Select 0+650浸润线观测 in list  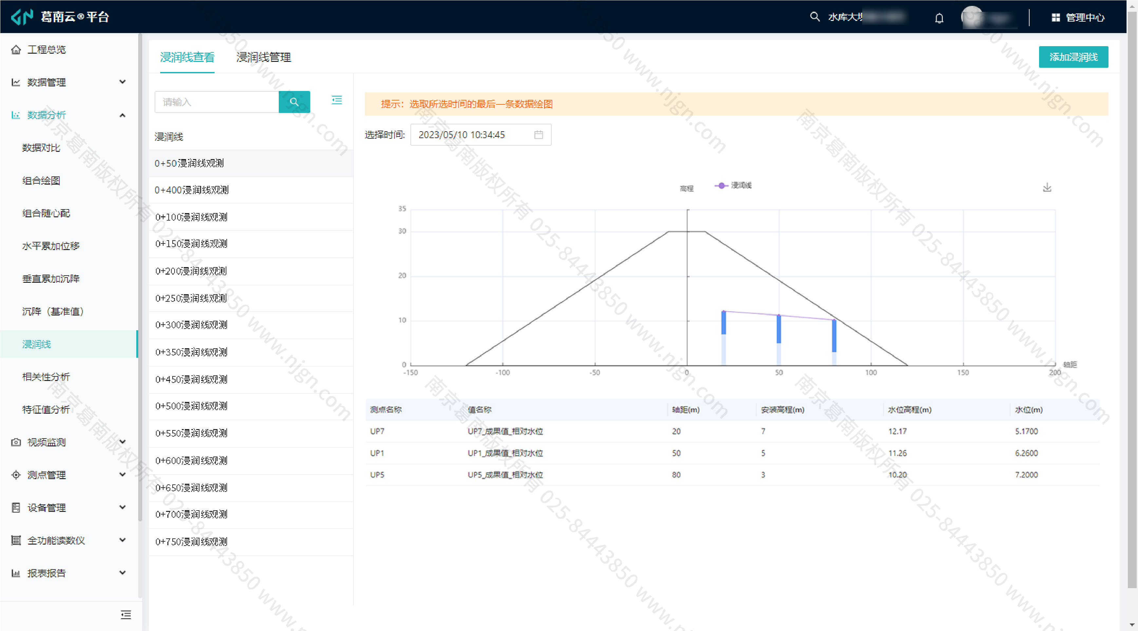251,488
